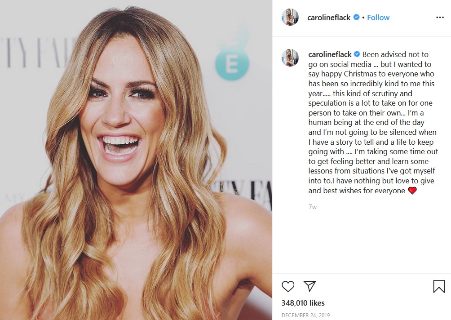Share the post via paper plane icon
This screenshot has width=451, height=320.
point(310,286)
